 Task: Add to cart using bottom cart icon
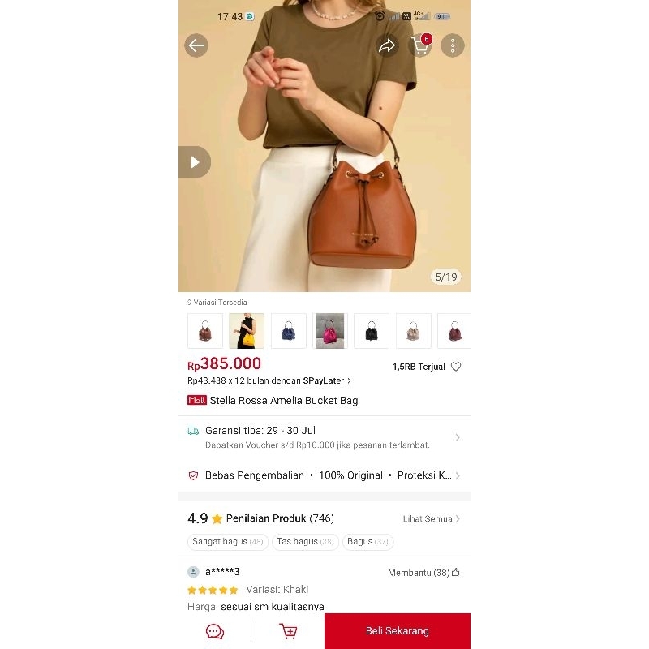pos(288,632)
